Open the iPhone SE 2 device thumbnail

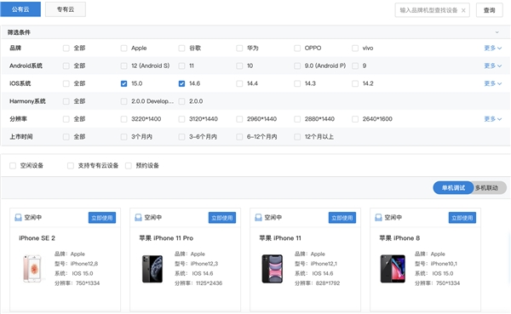32,269
